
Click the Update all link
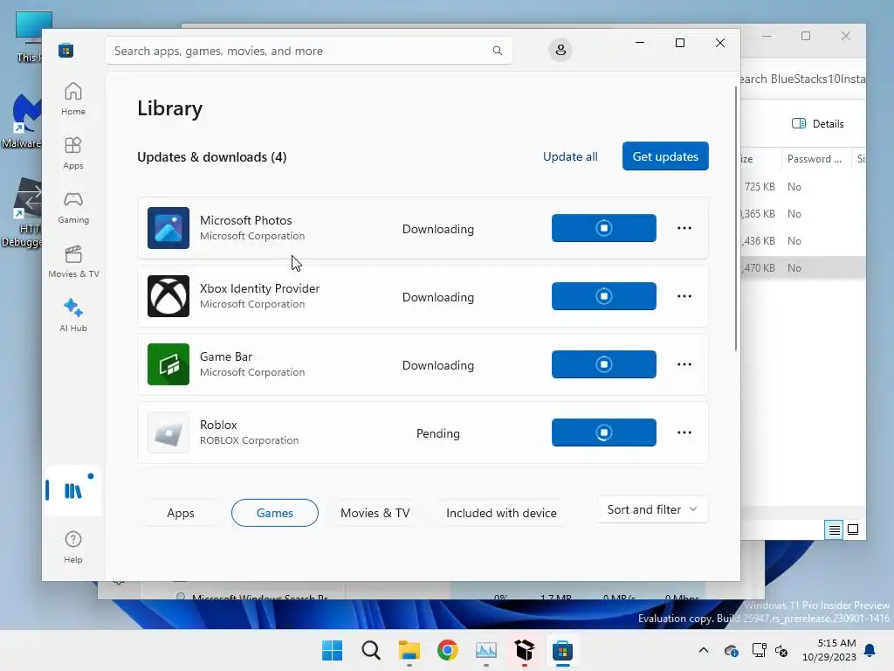pyautogui.click(x=570, y=156)
